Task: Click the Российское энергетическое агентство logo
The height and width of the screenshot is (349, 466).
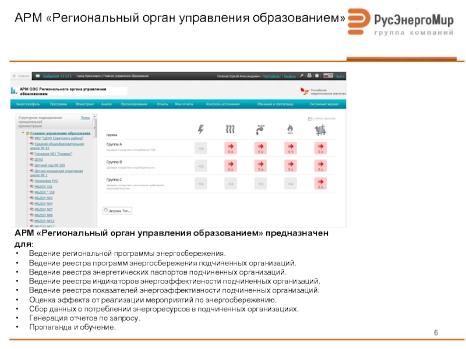Action: 323,91
